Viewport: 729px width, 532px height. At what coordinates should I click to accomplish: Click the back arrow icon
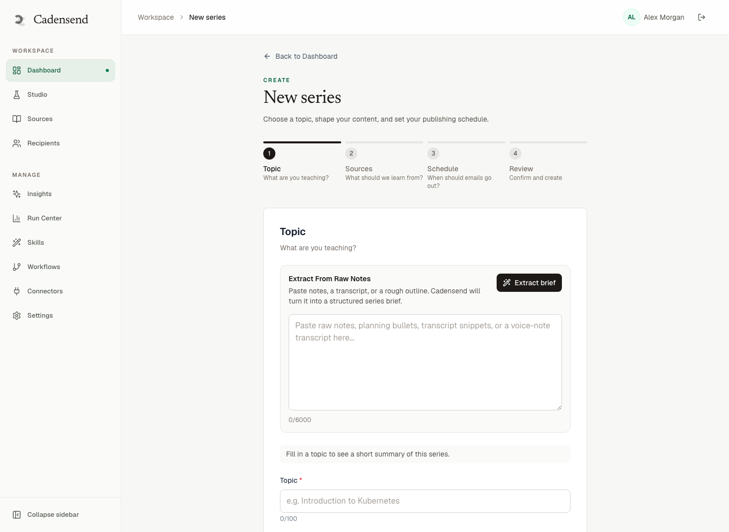(x=267, y=56)
